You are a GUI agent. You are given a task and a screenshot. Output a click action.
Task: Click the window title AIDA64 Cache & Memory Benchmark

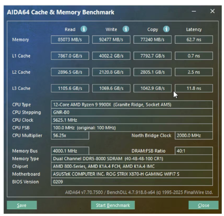point(61,12)
